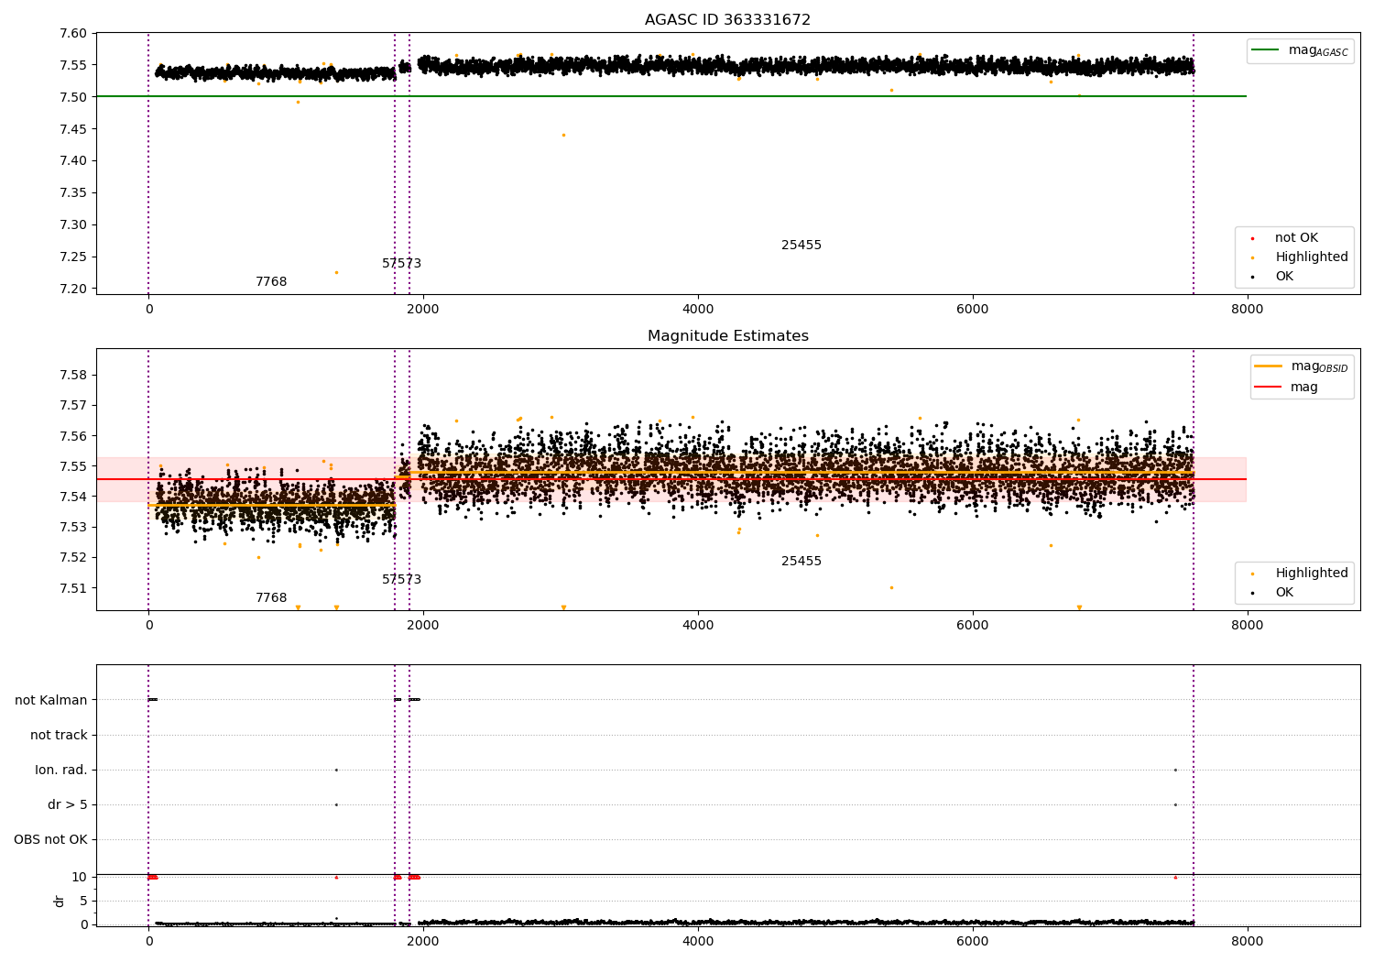
Task: Click the 7.20 tick on the top panel
Action: [x=73, y=290]
